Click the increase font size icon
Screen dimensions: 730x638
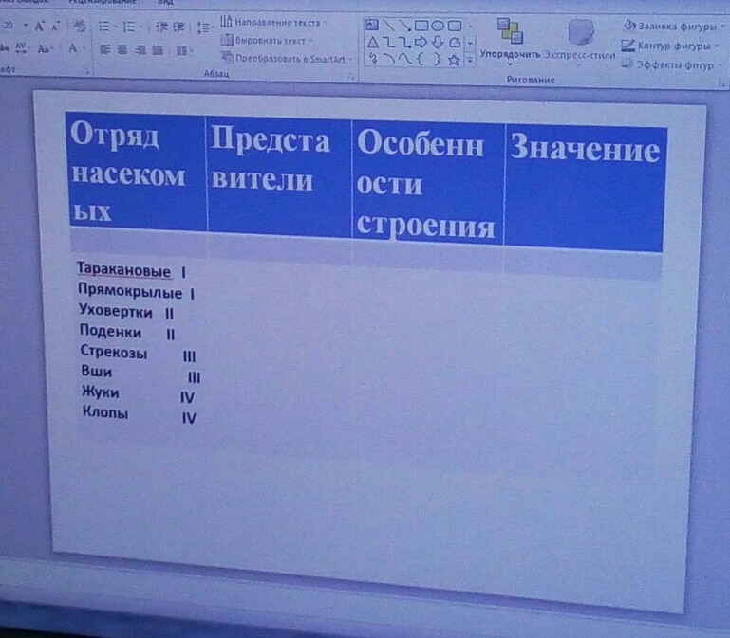[x=40, y=26]
